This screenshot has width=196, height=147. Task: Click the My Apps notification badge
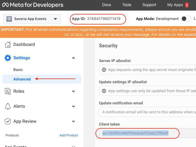point(187,5)
